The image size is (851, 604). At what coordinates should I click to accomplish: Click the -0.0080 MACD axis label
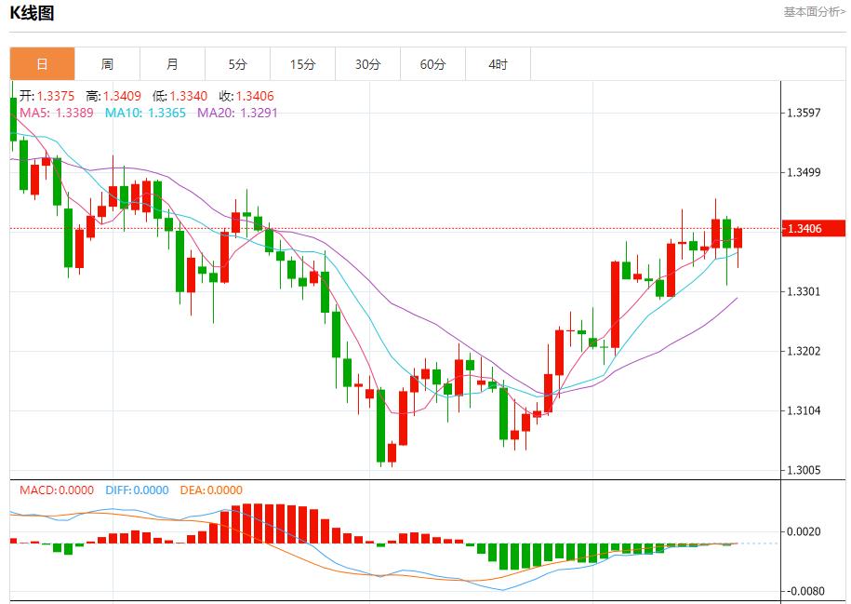pos(804,591)
